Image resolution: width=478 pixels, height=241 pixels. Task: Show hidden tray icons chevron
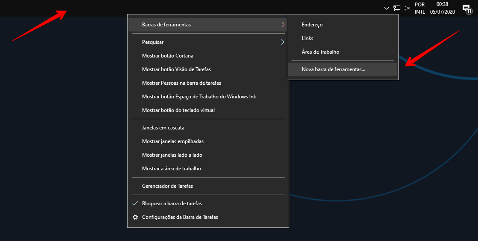point(387,8)
